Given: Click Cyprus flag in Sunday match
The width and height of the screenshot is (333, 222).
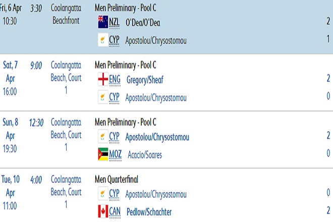Looking at the screenshot, I should pyautogui.click(x=102, y=137).
